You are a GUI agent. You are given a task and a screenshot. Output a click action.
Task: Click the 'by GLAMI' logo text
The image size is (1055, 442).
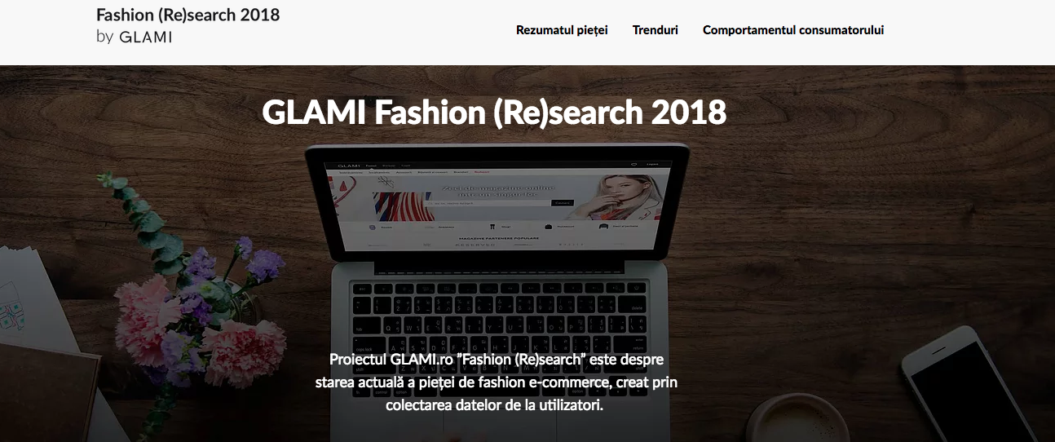(135, 37)
